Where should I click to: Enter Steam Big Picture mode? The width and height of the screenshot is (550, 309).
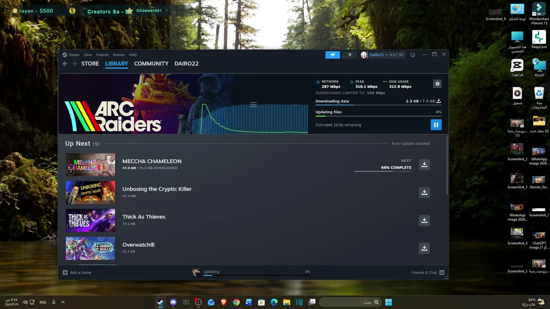click(x=412, y=55)
